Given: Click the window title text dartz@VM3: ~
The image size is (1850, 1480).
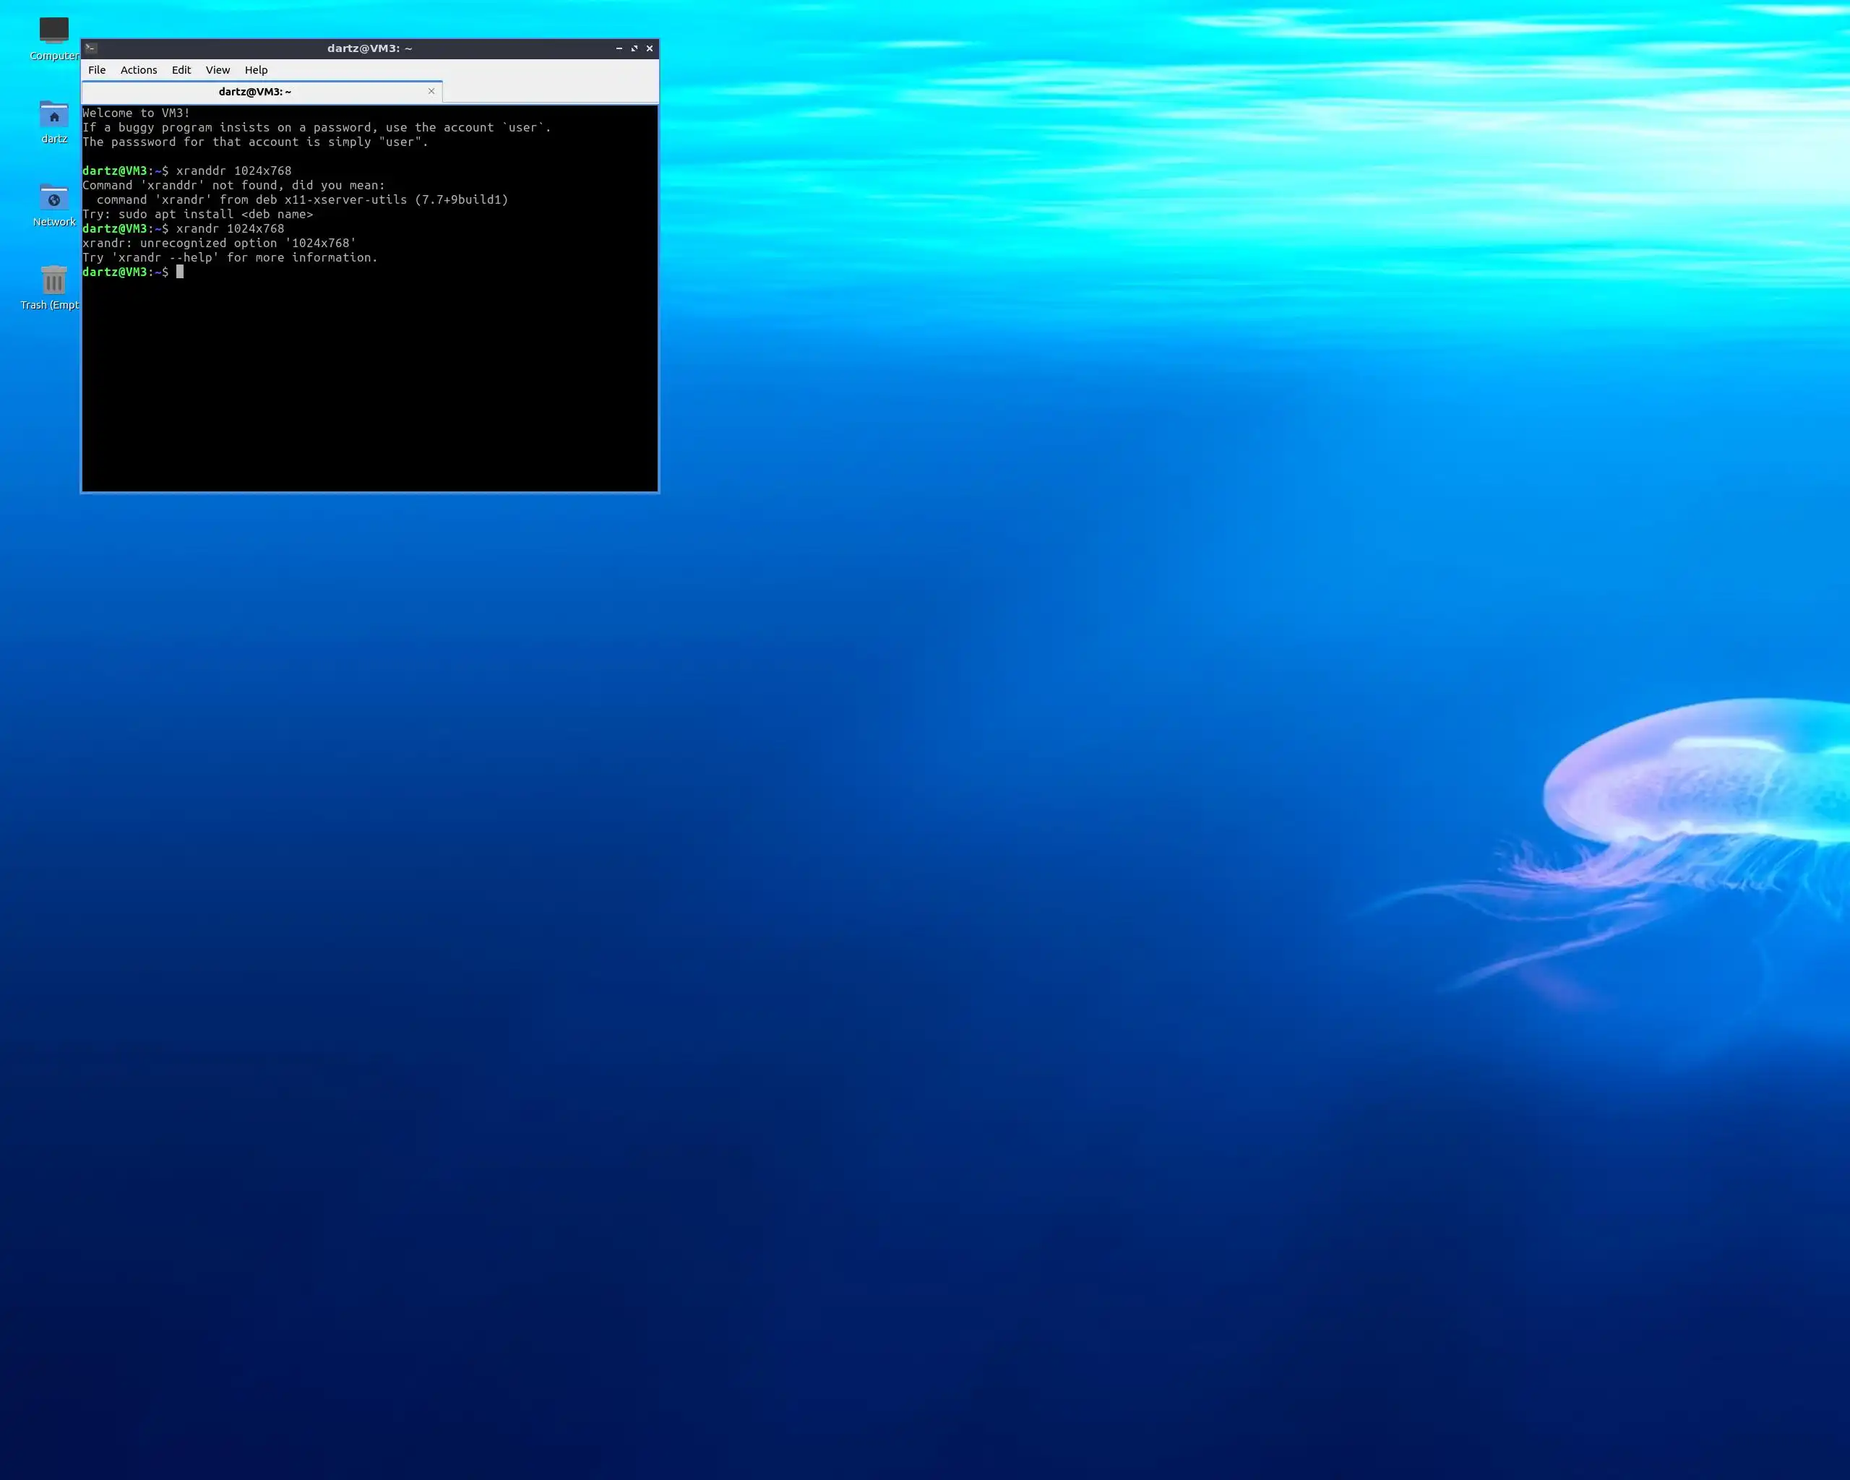Looking at the screenshot, I should 369,48.
